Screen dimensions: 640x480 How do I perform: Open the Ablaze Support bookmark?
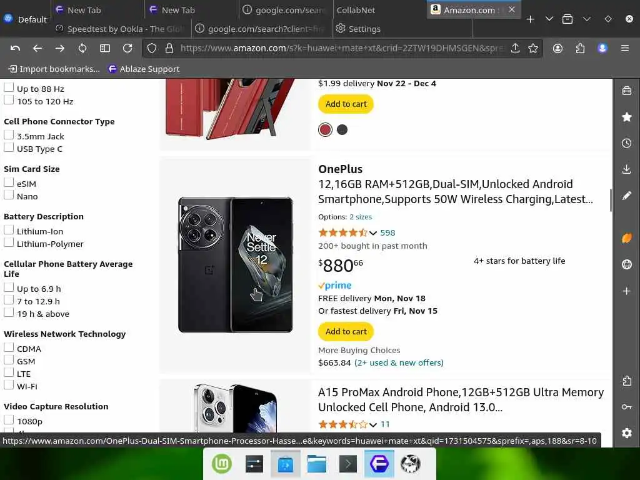pos(144,69)
